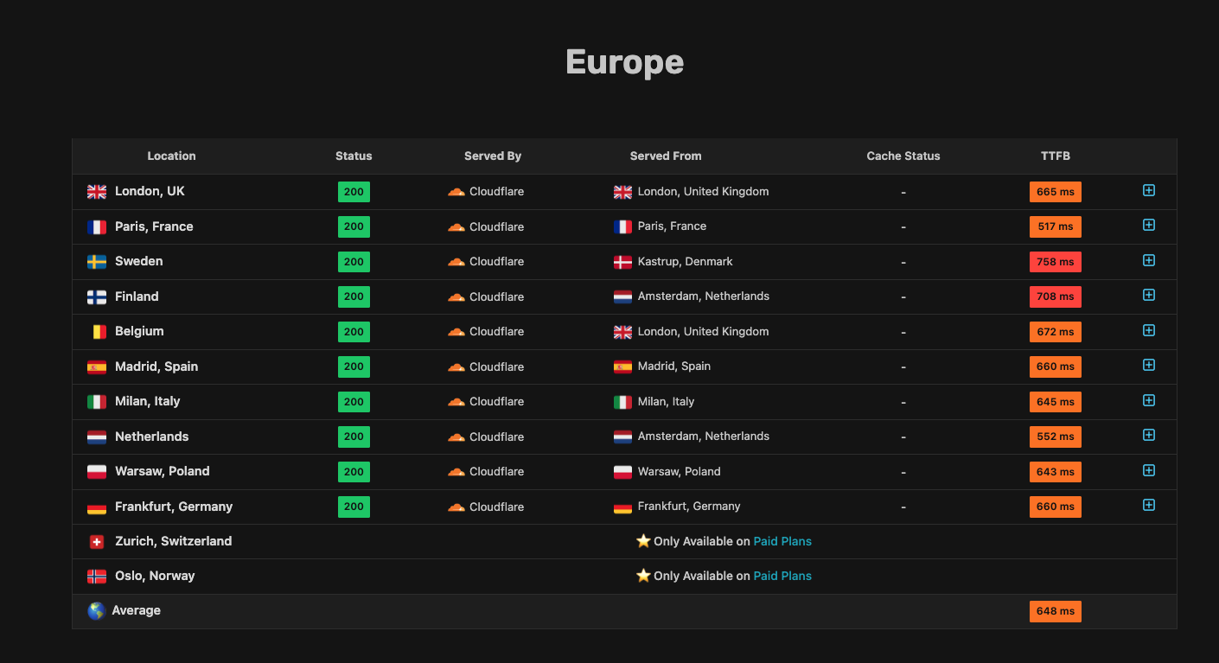Viewport: 1219px width, 663px height.
Task: Click Cloudflare logo in the Frankfurt row
Action: [x=456, y=507]
